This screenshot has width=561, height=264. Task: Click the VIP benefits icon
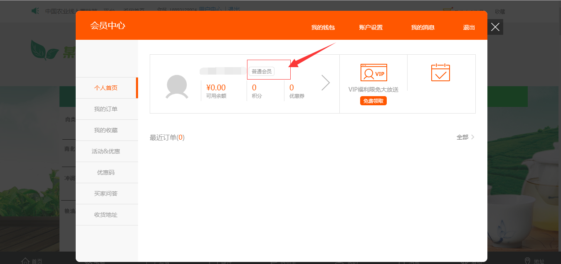[373, 73]
